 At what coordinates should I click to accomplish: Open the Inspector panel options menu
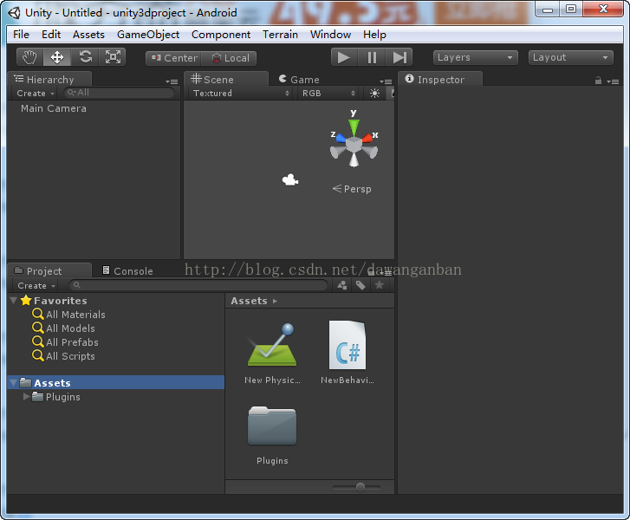click(x=614, y=81)
